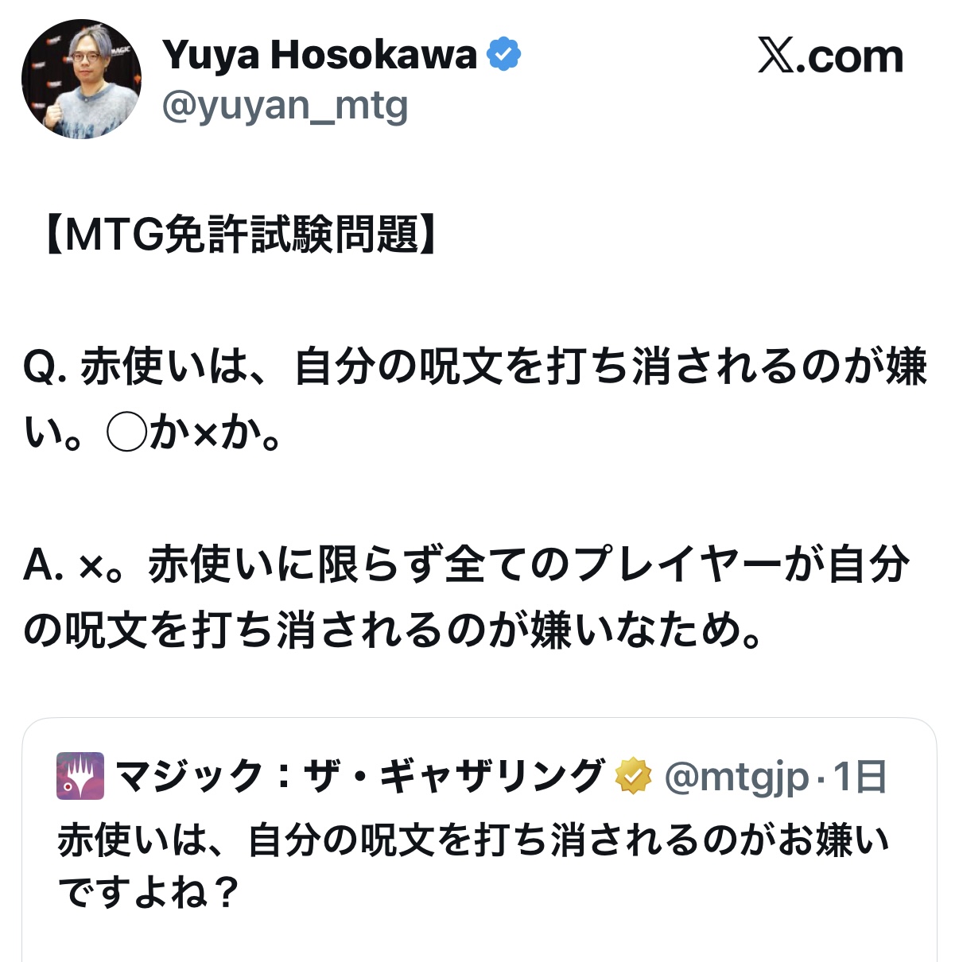Open the Magic: The Gathering planeswalker avatar

click(80, 776)
